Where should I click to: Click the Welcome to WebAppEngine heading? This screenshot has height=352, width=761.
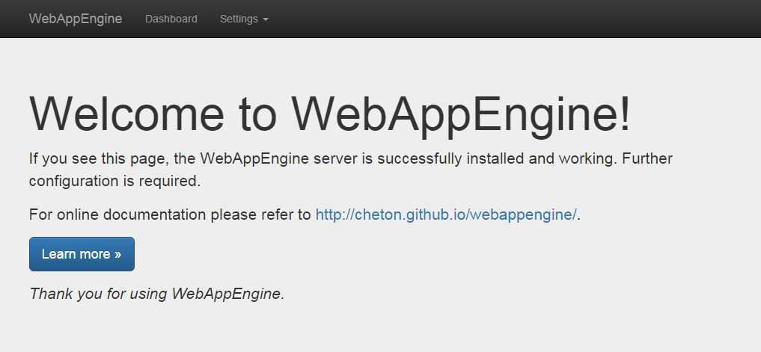[329, 114]
